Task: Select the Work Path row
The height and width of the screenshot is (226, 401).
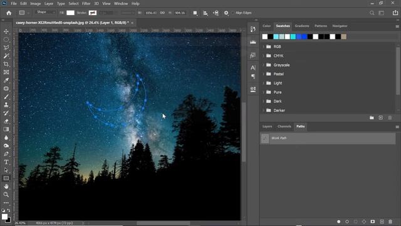Action: coord(328,138)
